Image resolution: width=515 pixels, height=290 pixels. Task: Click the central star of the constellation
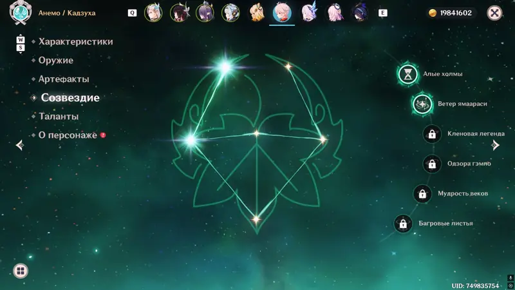pos(256,133)
